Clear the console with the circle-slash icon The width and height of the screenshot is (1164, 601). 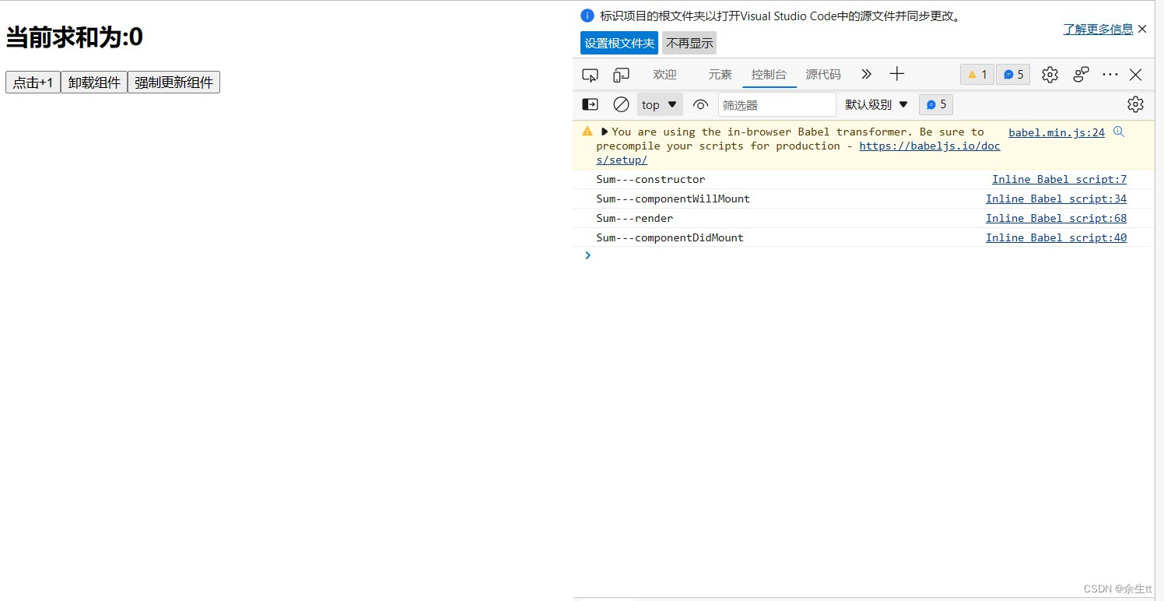[621, 104]
